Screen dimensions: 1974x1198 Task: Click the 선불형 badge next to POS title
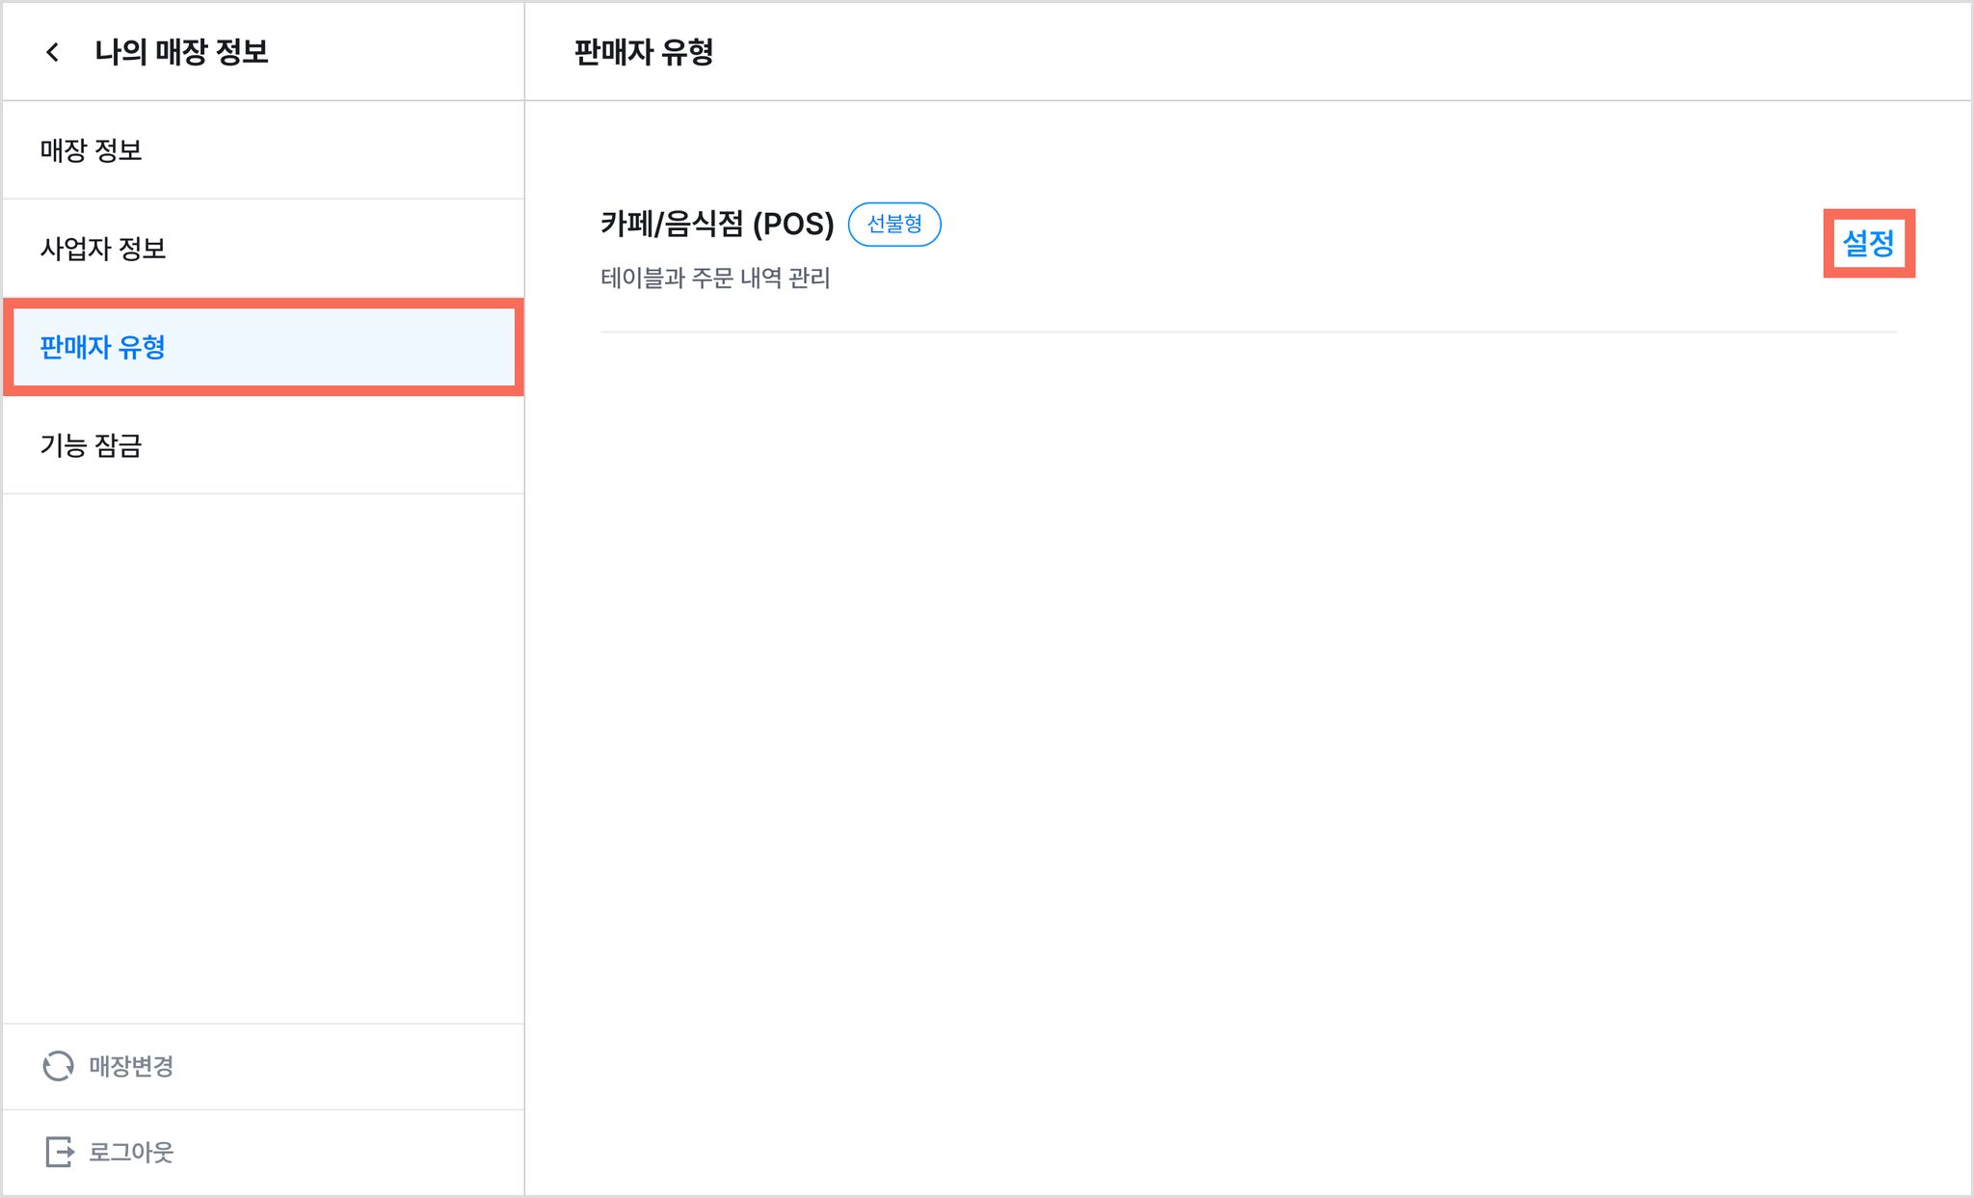click(894, 224)
